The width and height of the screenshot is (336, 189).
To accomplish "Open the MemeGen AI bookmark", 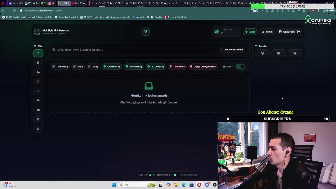I will click(141, 17).
